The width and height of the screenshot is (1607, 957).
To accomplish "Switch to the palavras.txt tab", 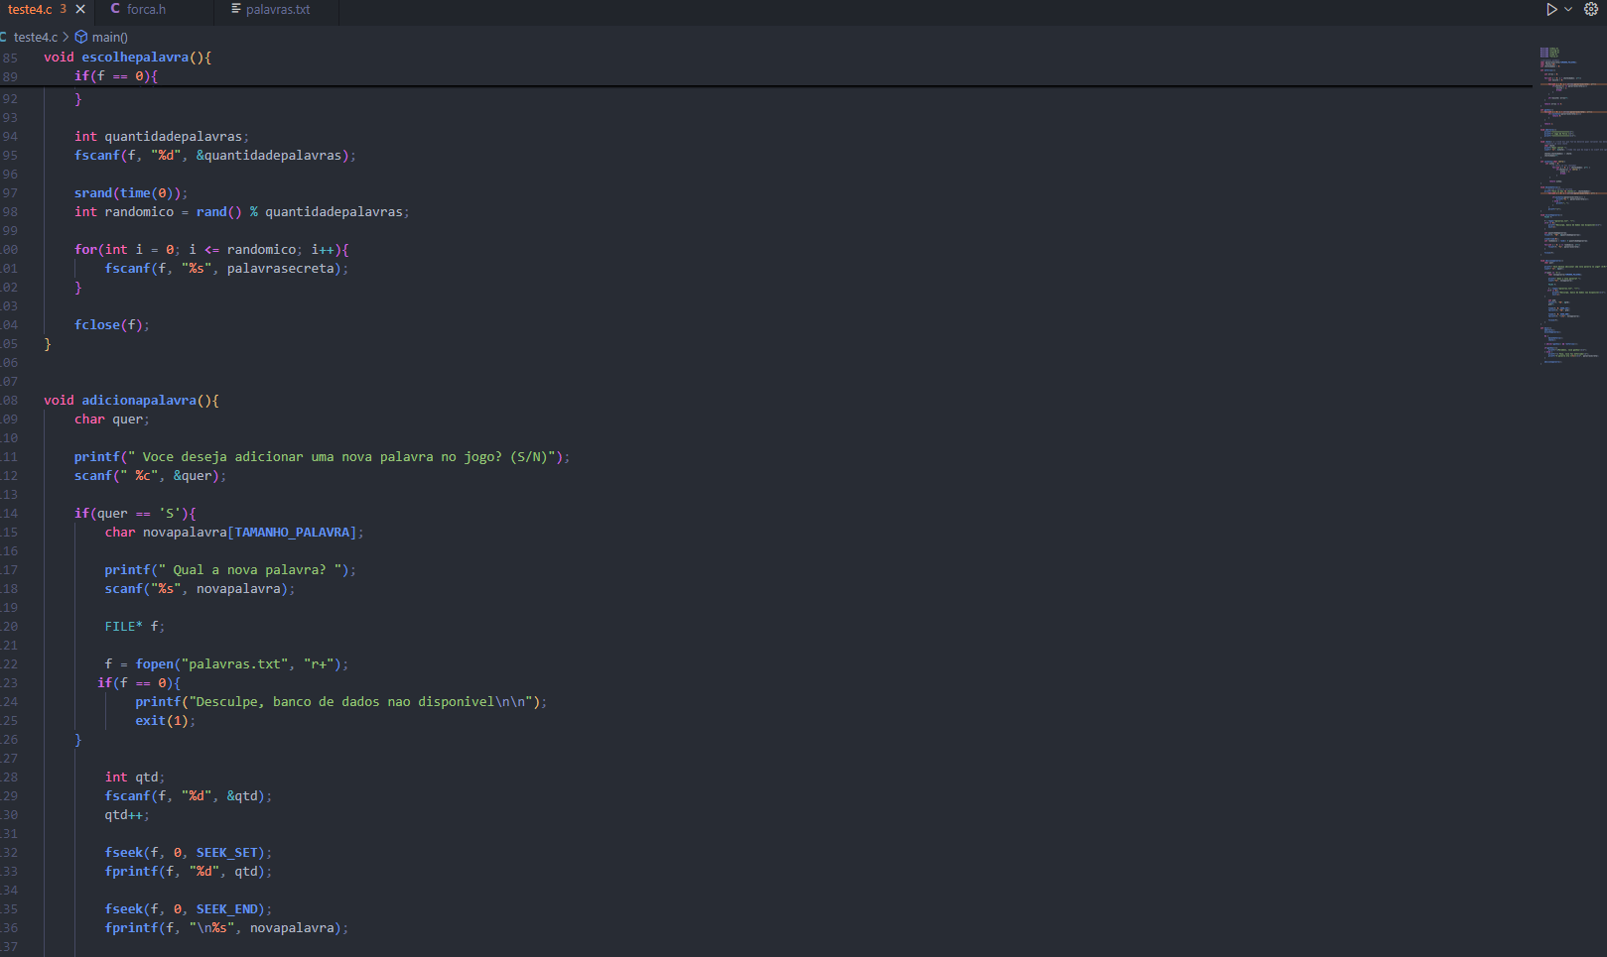I will click(276, 9).
